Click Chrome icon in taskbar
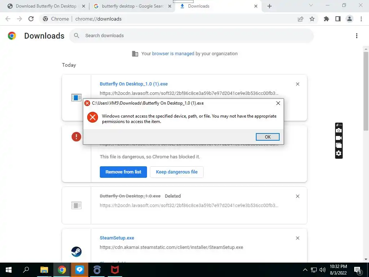The image size is (369, 277). point(62,270)
